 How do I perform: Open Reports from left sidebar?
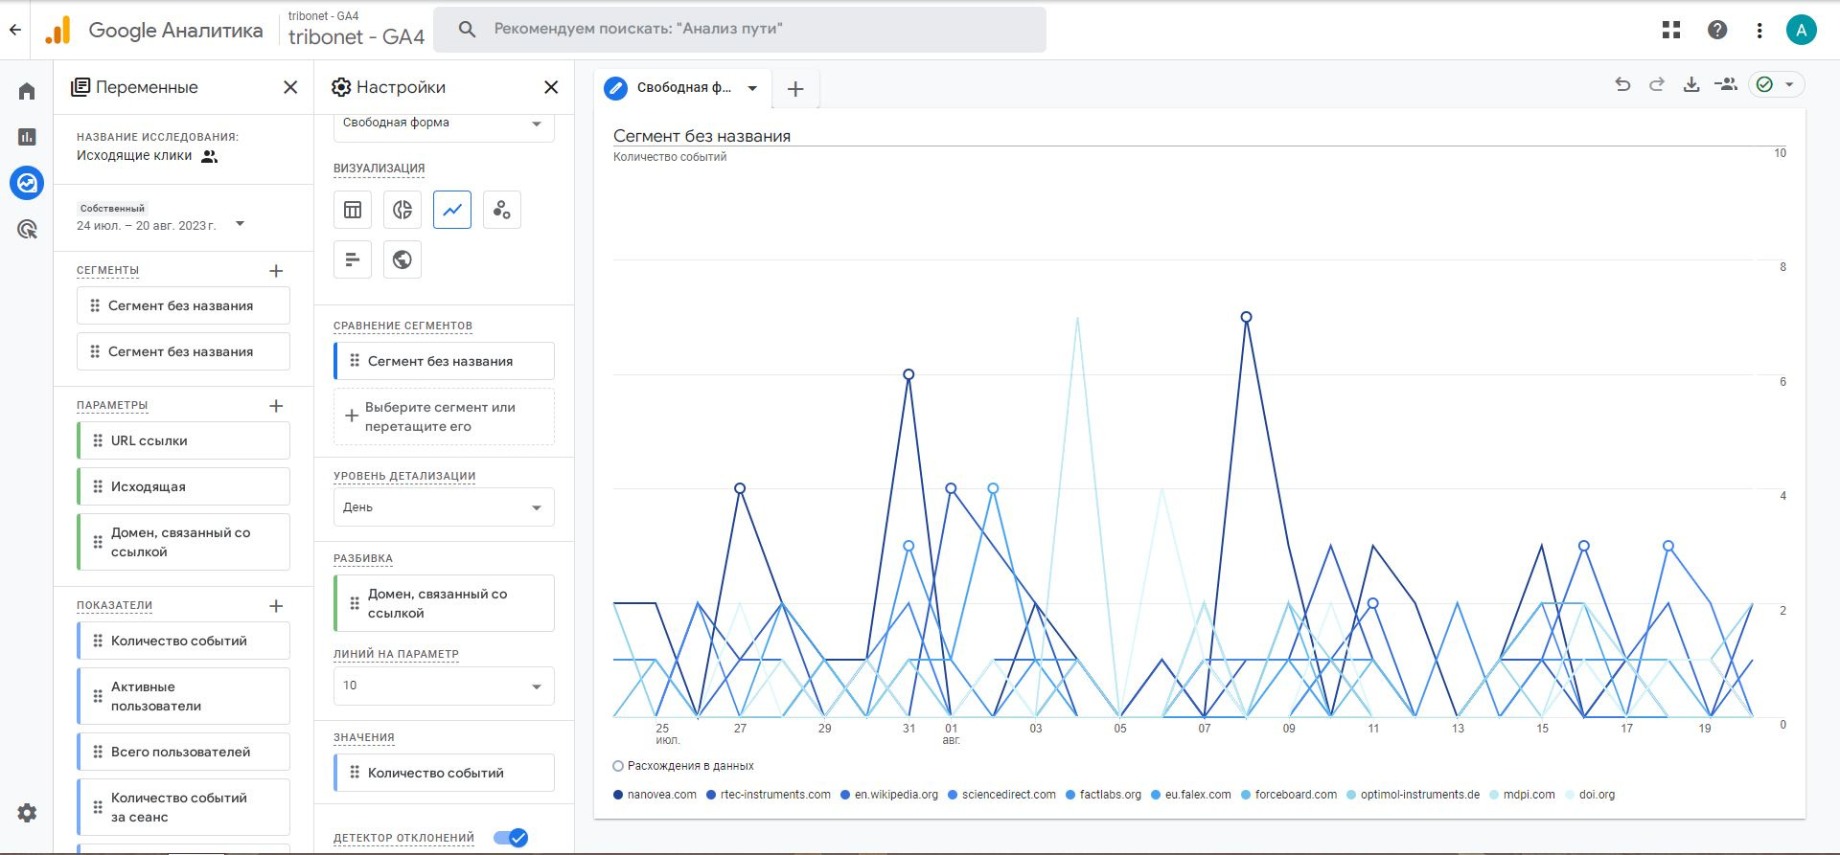[x=27, y=137]
